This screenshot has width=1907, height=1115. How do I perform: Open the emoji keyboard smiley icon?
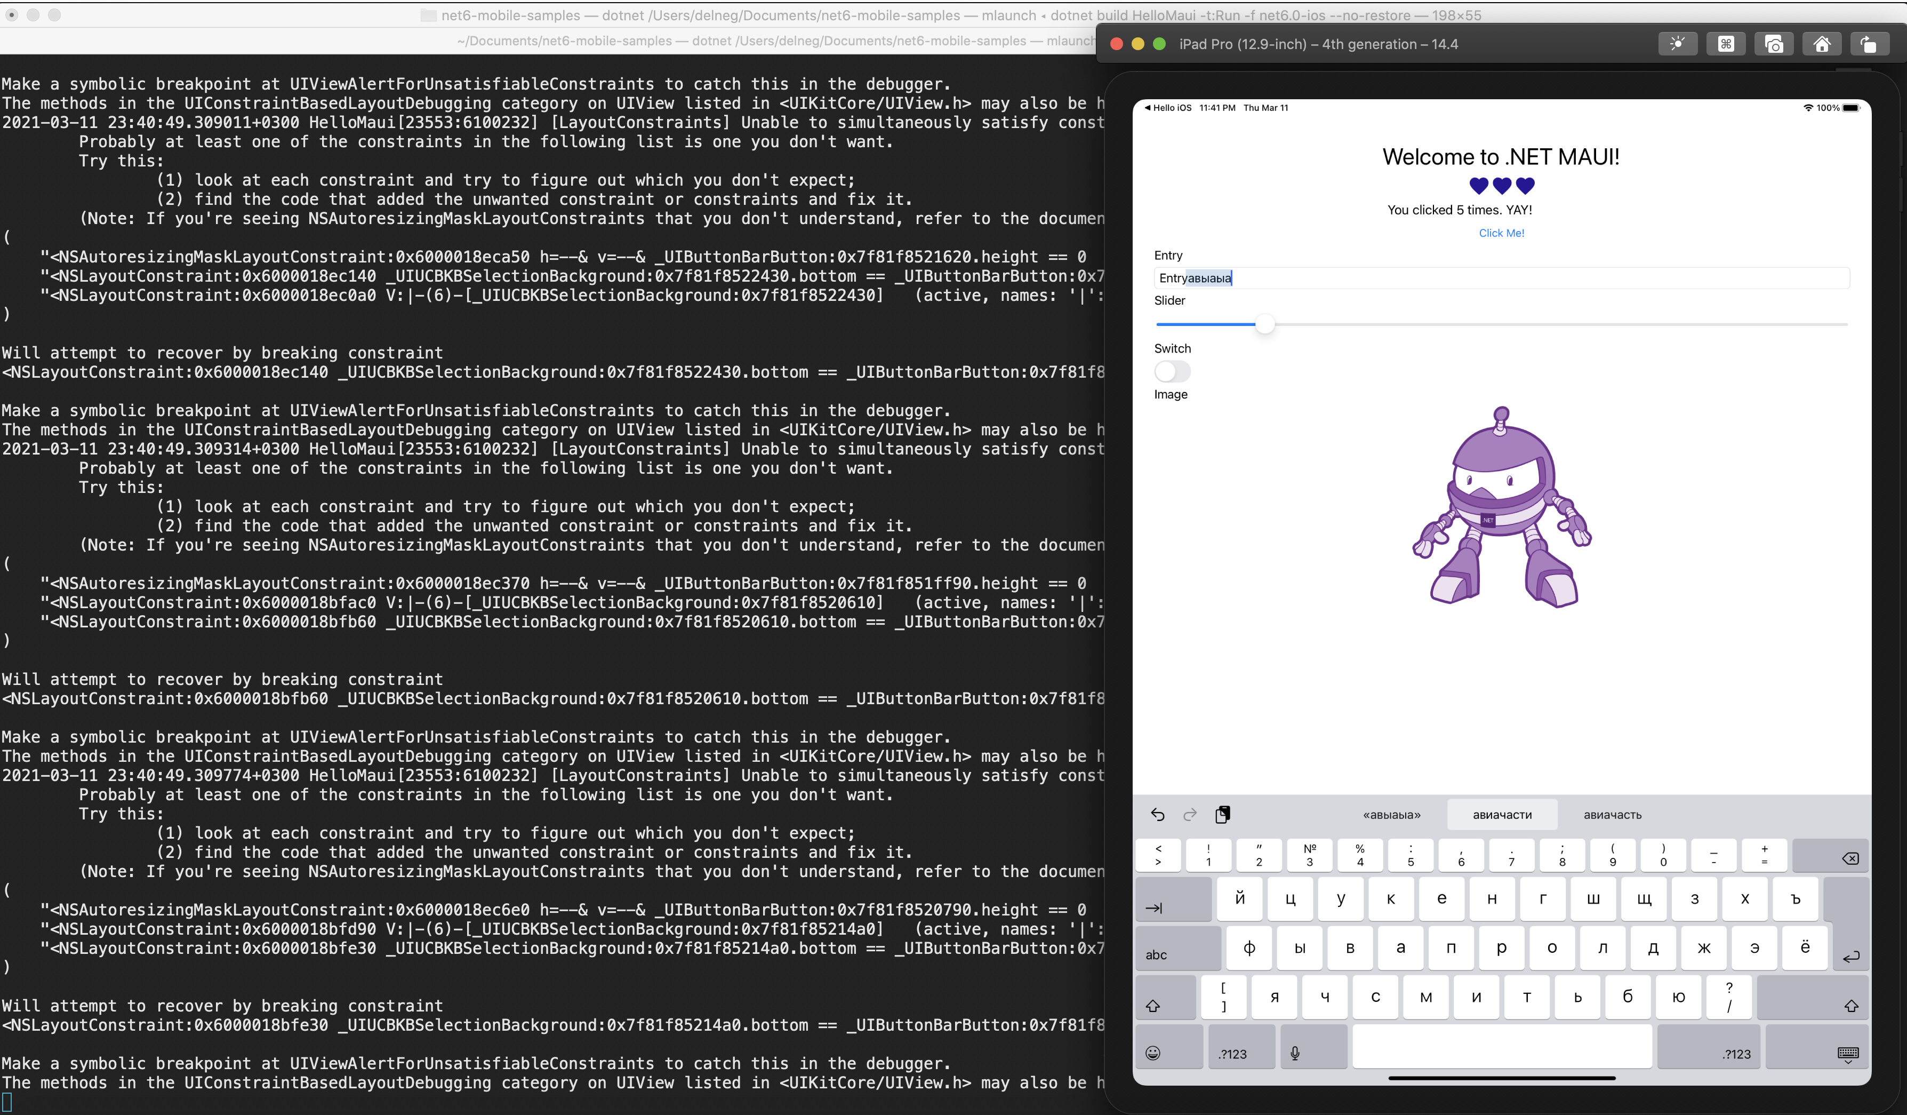point(1152,1053)
